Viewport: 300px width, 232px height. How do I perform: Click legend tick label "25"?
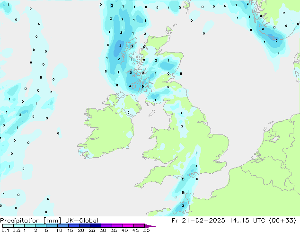tap(92, 230)
